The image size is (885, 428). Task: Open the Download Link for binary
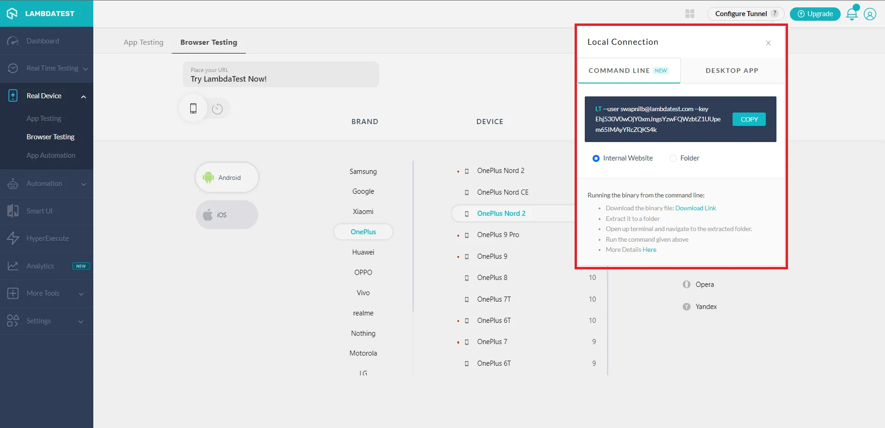pos(696,208)
